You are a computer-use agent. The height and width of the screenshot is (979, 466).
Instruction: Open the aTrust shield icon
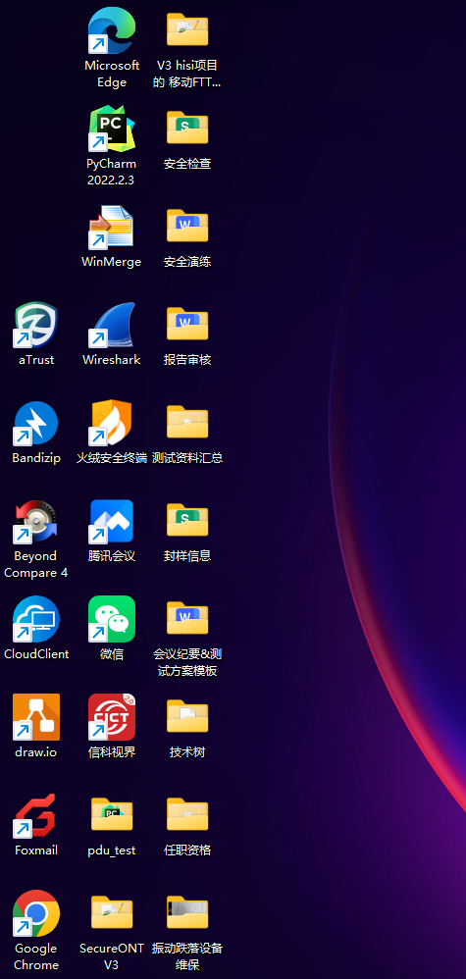pyautogui.click(x=36, y=325)
